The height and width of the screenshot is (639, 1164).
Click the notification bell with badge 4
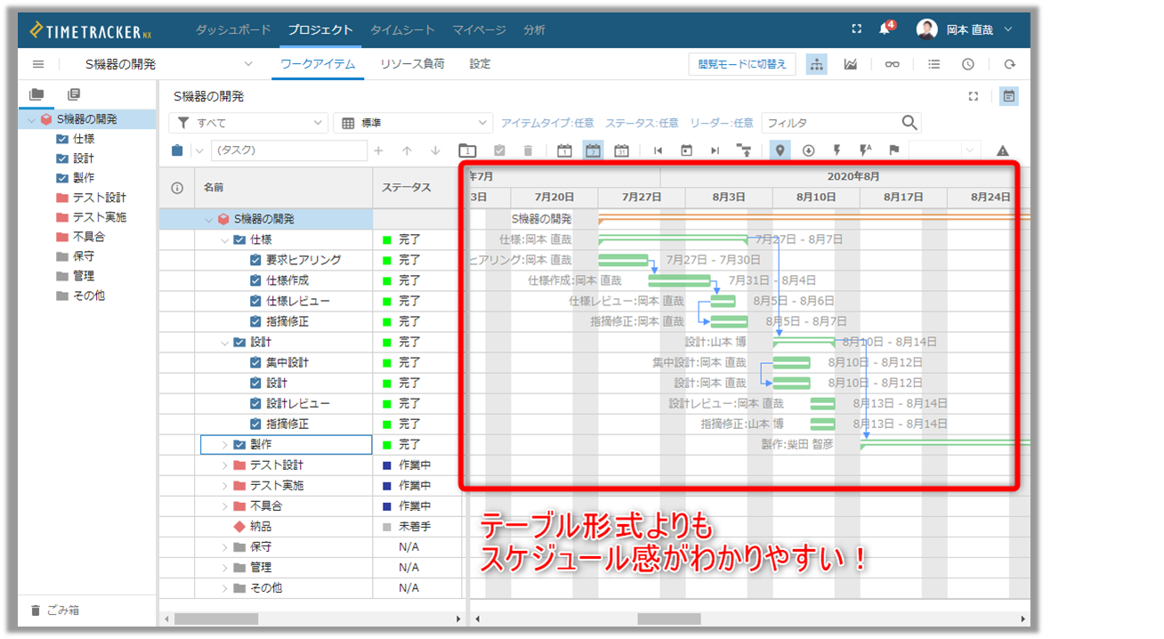[x=885, y=28]
